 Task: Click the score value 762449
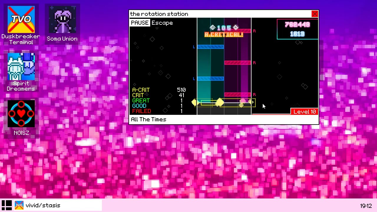(297, 25)
